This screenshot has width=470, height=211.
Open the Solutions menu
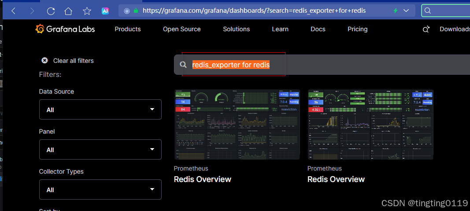236,29
